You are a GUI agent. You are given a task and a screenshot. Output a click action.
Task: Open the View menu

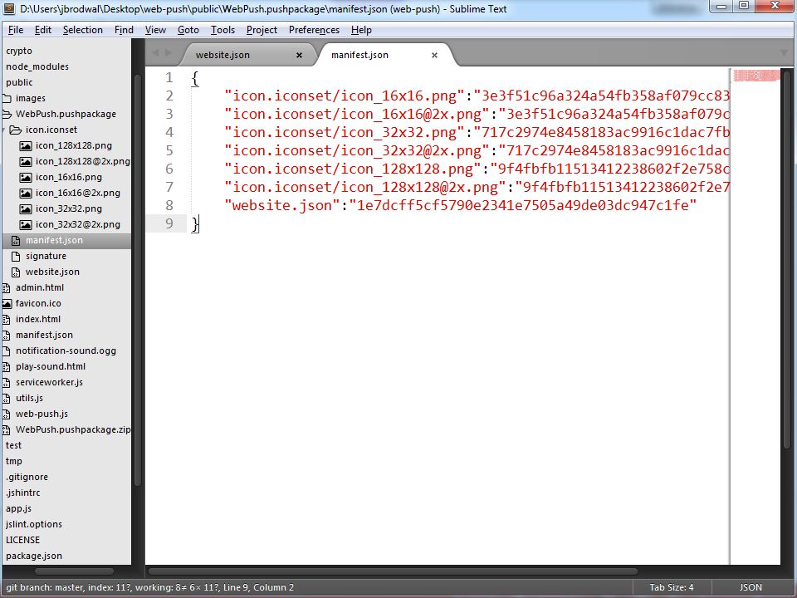pyautogui.click(x=155, y=30)
